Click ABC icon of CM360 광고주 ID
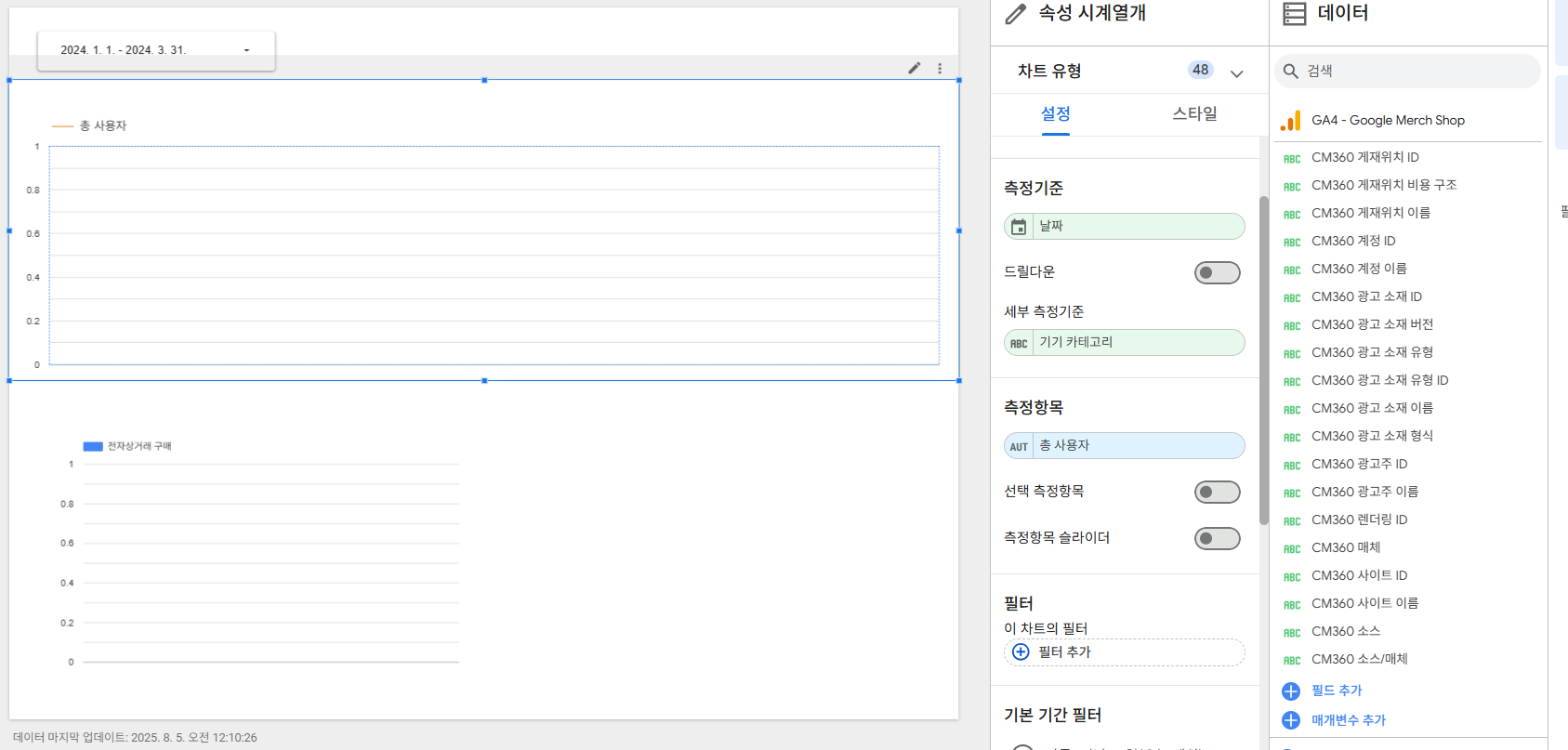Viewport: 1568px width, 750px height. click(1292, 466)
